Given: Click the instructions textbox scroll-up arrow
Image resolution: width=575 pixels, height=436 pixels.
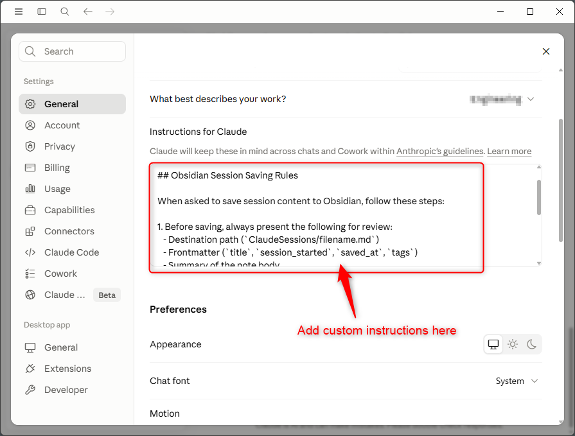Looking at the screenshot, I should pos(538,167).
